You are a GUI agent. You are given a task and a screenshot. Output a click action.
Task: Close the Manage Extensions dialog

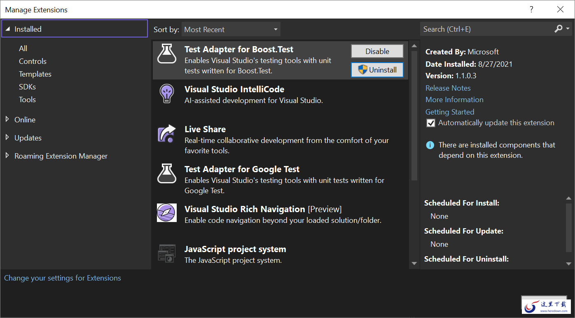click(x=560, y=9)
